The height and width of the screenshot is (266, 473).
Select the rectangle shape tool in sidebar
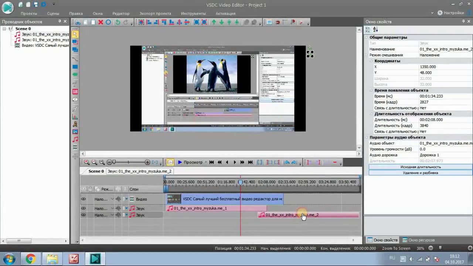pyautogui.click(x=75, y=67)
